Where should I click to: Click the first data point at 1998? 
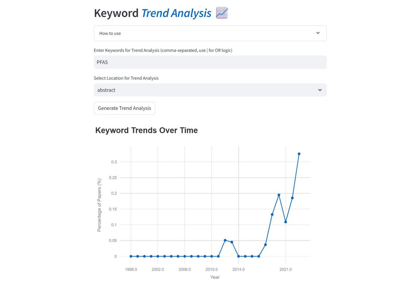pos(131,256)
